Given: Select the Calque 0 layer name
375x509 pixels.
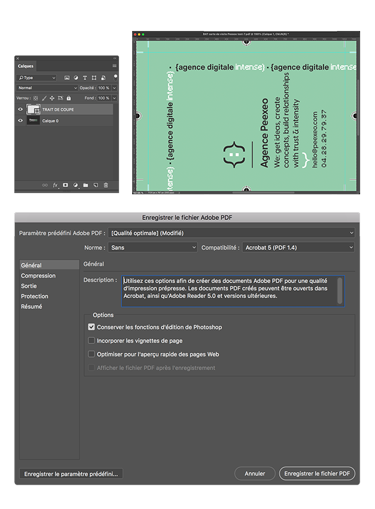Looking at the screenshot, I should 50,121.
